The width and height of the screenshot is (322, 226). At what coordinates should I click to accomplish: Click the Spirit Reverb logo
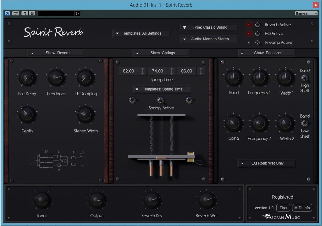click(x=53, y=32)
